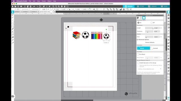Select the Eraser tool on the left toolbar
181x101 pixels.
pyautogui.click(x=12, y=37)
